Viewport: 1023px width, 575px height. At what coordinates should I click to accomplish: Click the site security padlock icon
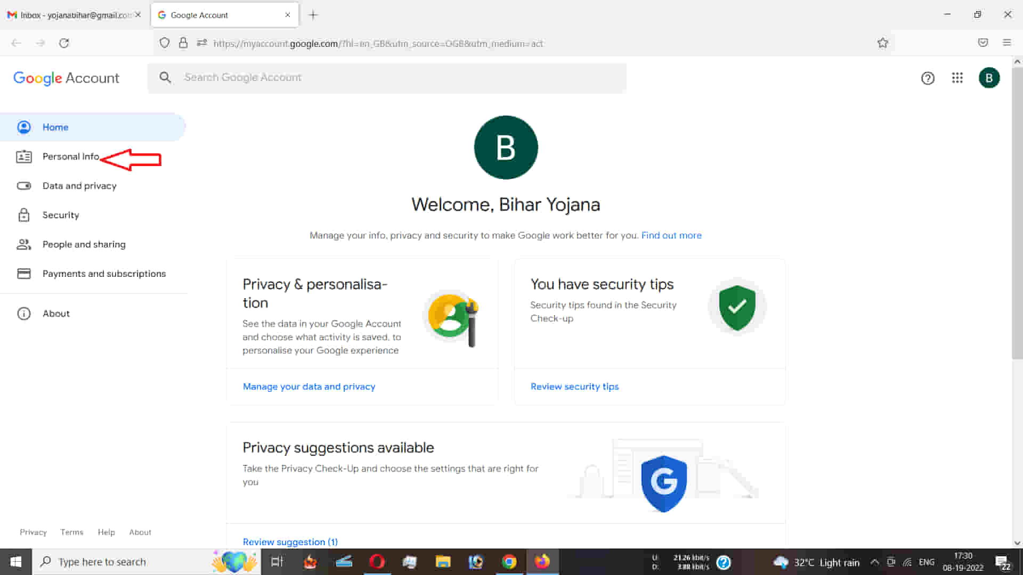(x=183, y=43)
